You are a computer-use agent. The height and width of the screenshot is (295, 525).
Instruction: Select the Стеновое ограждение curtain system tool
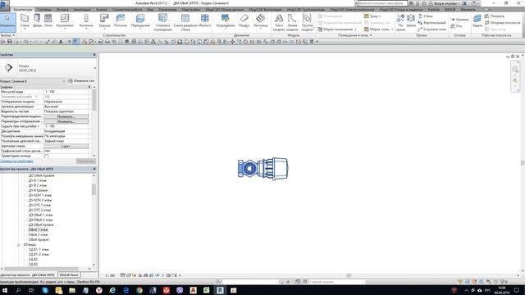(x=162, y=22)
